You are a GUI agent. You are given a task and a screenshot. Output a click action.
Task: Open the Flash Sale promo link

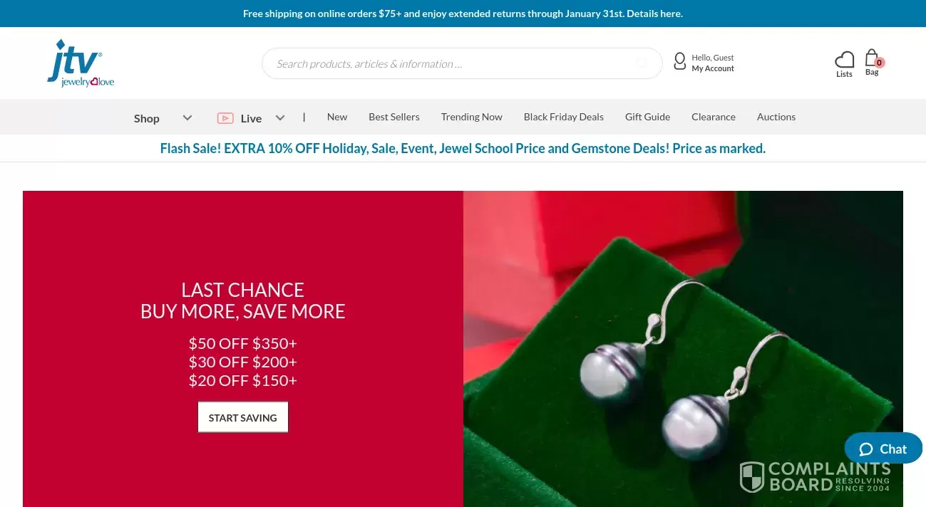tap(463, 148)
